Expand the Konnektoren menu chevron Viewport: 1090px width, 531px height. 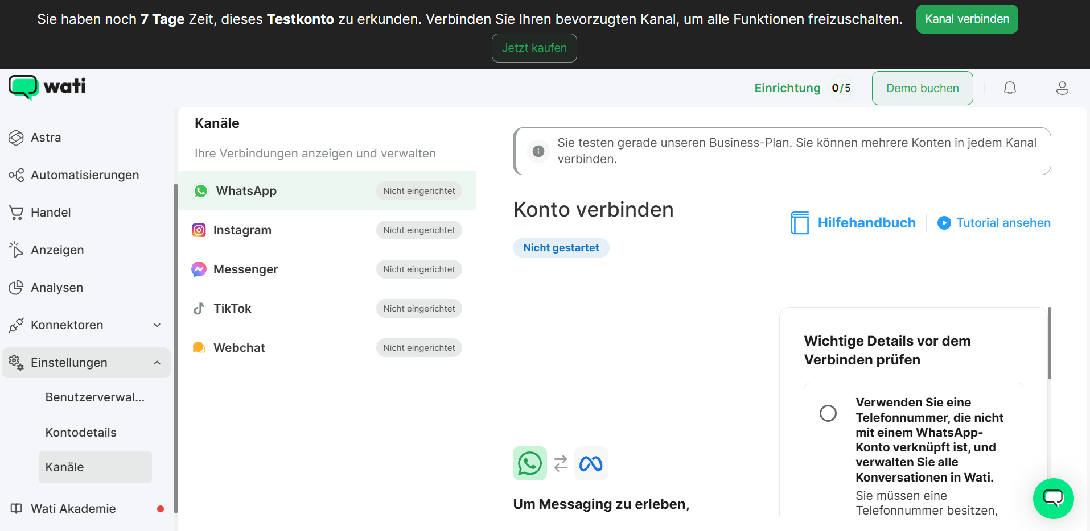tap(157, 325)
